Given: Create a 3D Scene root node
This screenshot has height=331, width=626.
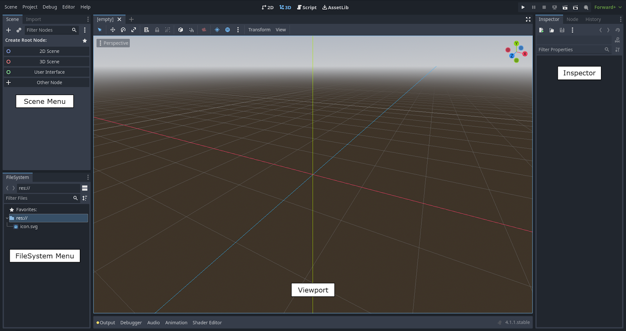Looking at the screenshot, I should click(x=47, y=62).
